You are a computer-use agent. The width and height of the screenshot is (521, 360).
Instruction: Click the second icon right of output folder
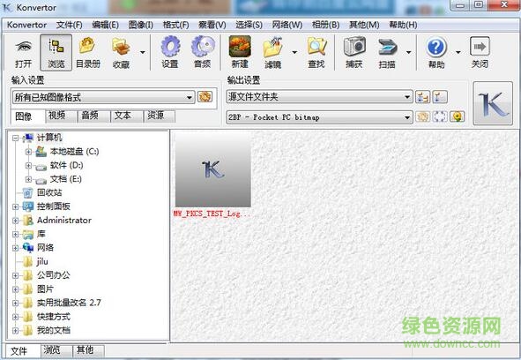(x=440, y=97)
